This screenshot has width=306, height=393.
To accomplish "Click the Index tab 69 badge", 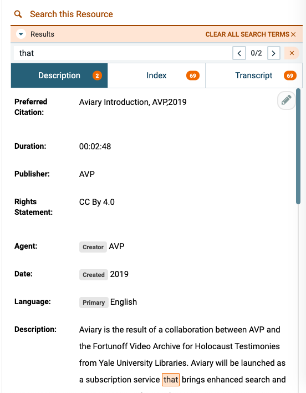I will (193, 75).
